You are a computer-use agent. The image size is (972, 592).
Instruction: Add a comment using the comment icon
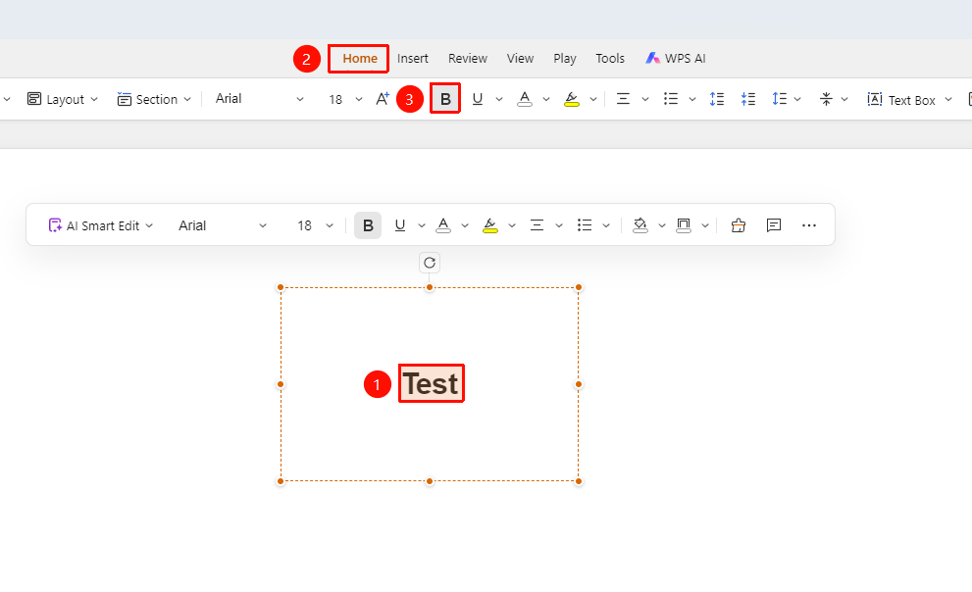coord(774,225)
